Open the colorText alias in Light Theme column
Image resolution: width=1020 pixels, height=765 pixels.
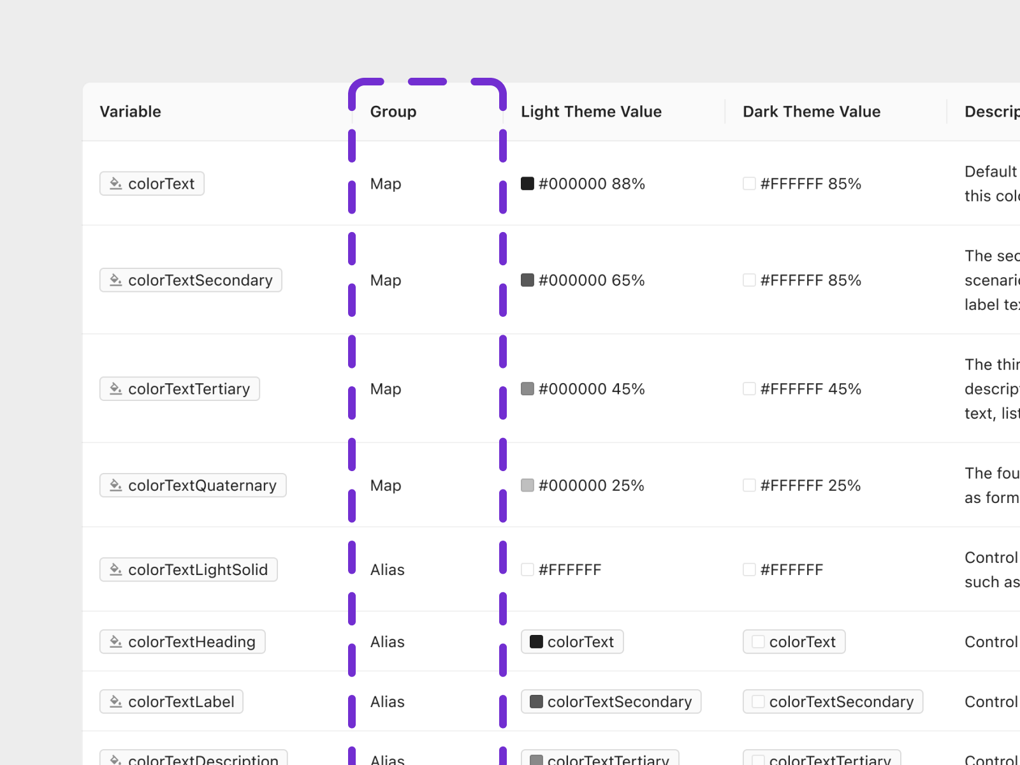click(x=572, y=642)
